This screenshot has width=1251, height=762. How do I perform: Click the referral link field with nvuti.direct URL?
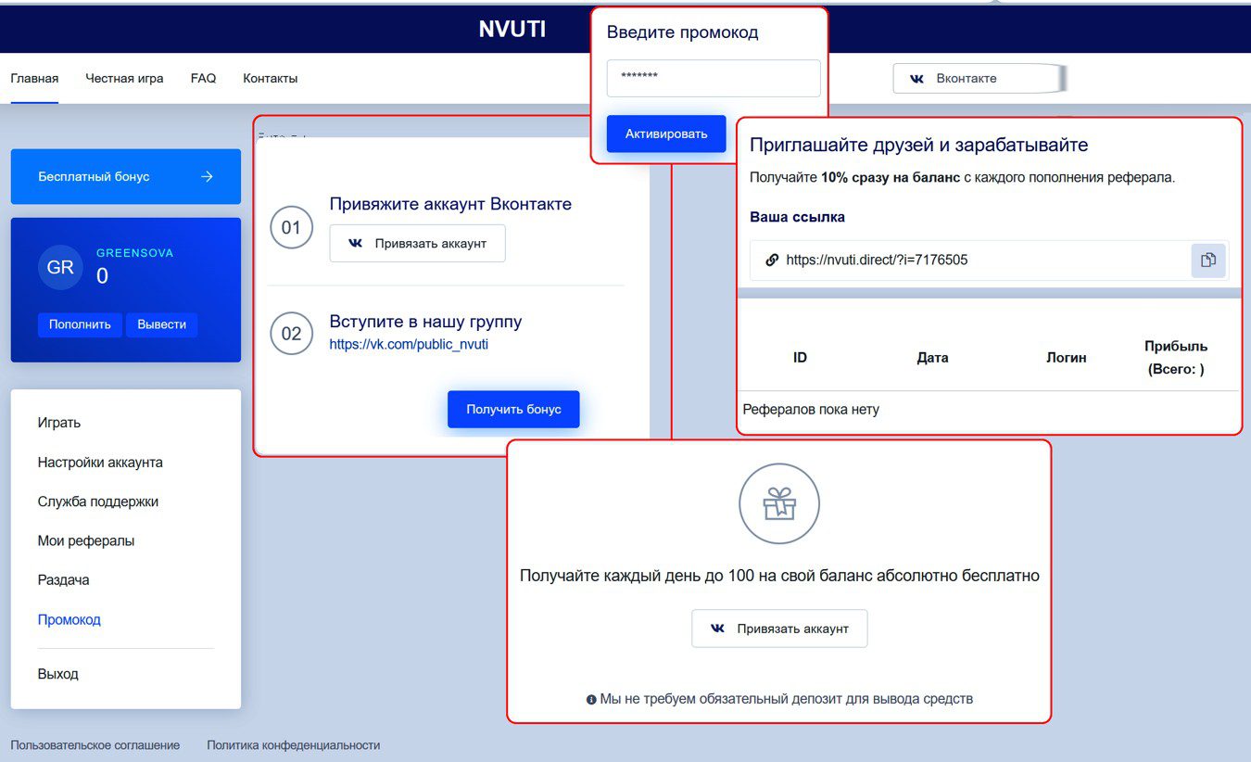point(989,260)
